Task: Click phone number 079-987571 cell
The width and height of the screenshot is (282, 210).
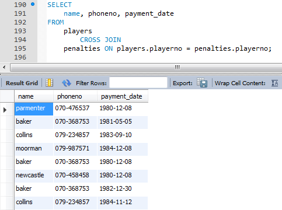Action: point(75,148)
